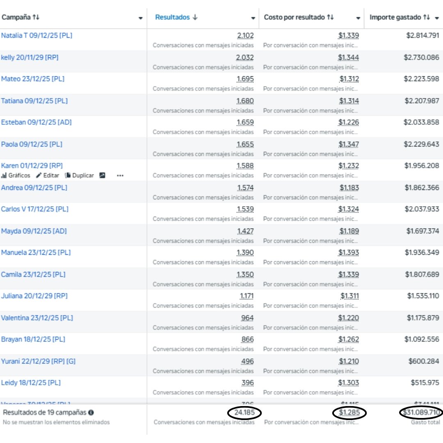Viewport: 443px width, 443px height.
Task: Click the arrow chart icon beside Duplicar
Action: tap(103, 176)
